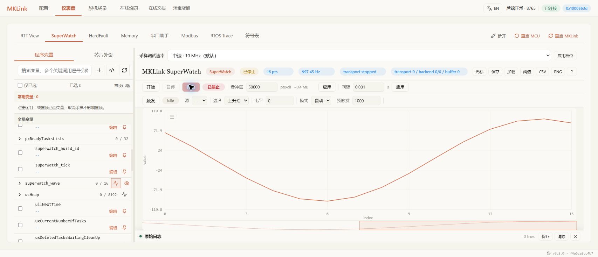Switch language with the EN button
Image resolution: width=598 pixels, height=257 pixels.
click(x=493, y=8)
